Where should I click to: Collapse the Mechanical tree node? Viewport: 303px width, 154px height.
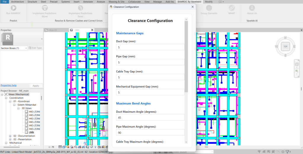[6, 143]
